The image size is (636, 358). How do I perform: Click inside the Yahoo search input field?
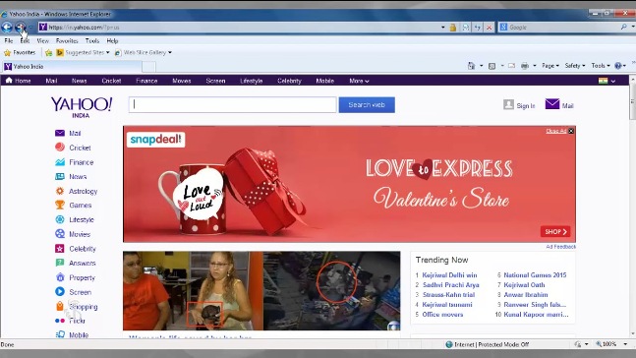tap(232, 104)
